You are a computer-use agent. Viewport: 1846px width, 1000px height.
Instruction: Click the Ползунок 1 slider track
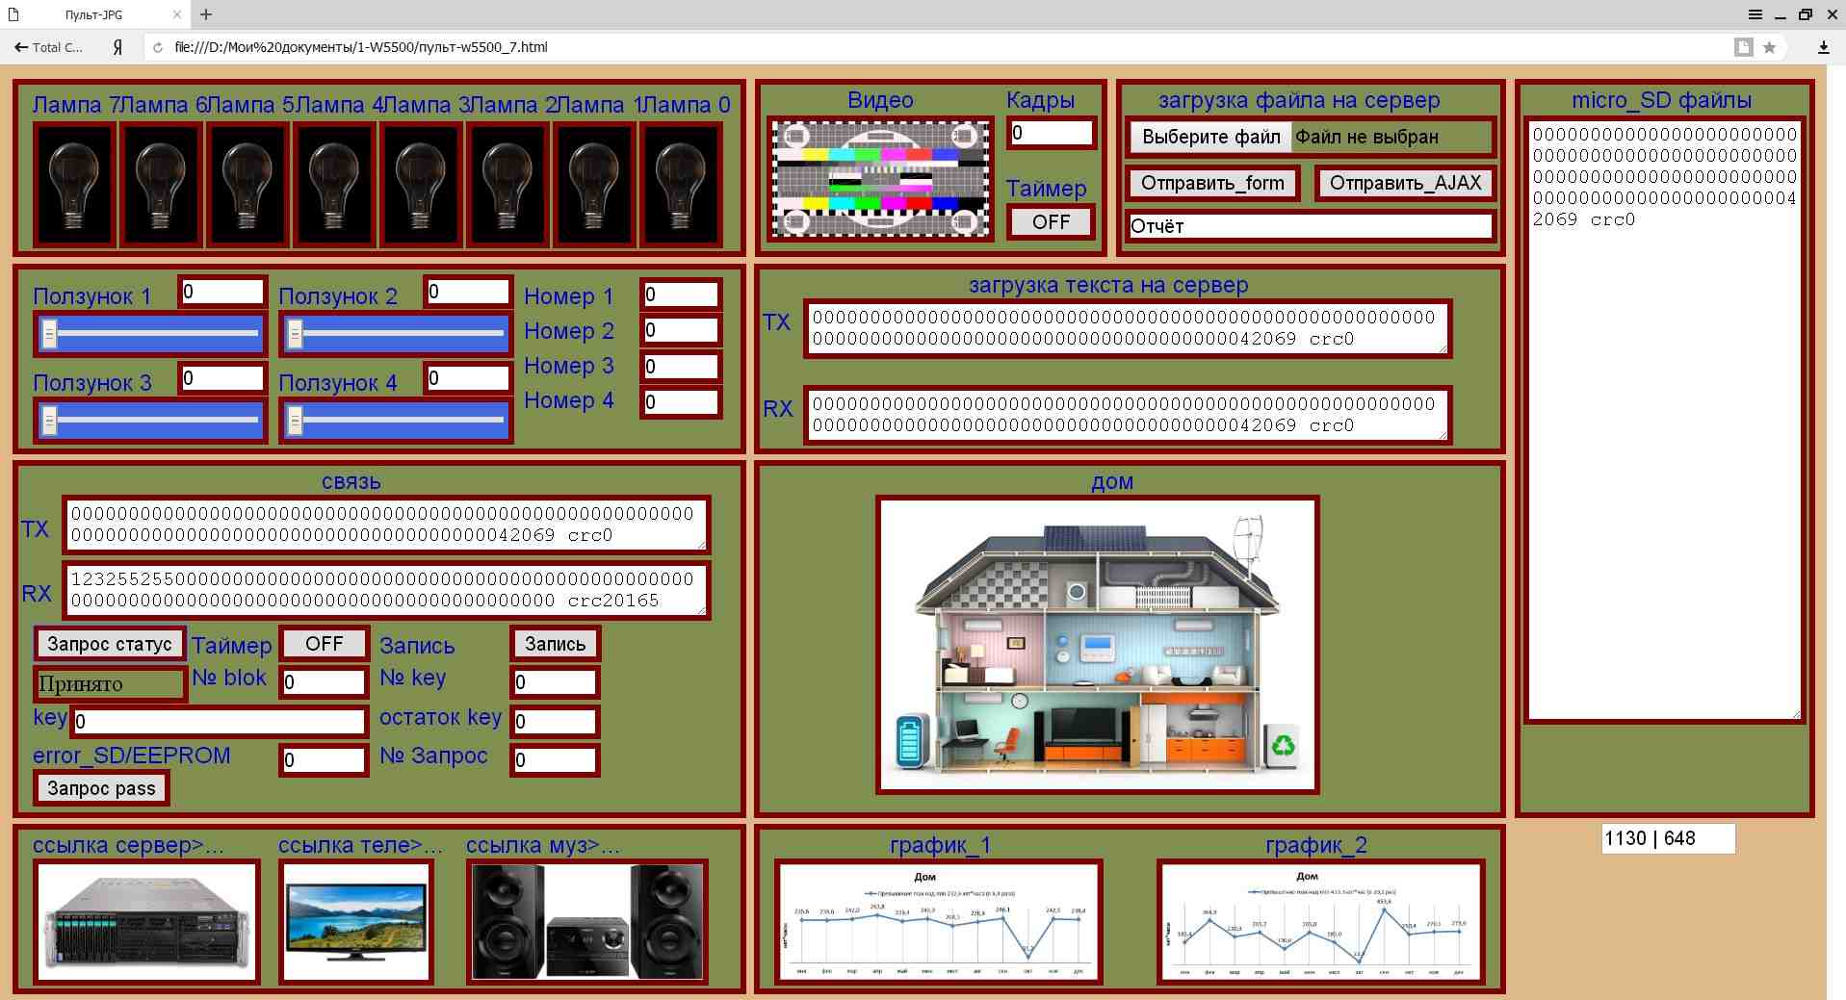(150, 334)
